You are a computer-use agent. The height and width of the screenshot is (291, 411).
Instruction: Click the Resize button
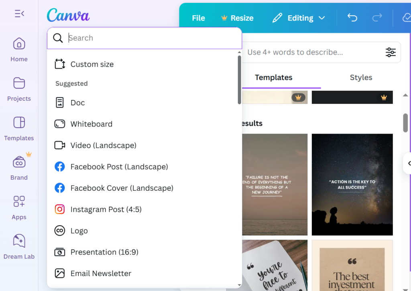237,18
